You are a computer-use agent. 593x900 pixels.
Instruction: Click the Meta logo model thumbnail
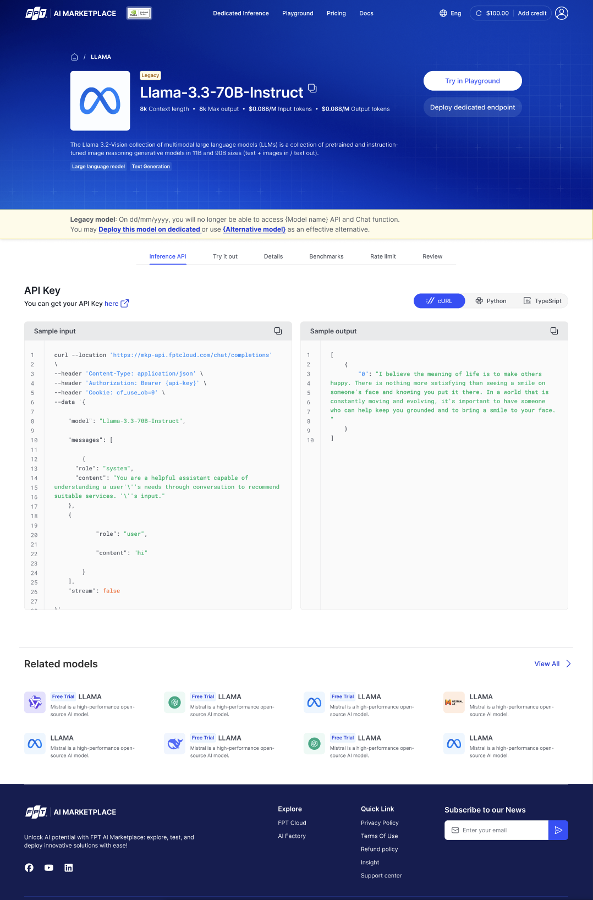[x=100, y=101]
